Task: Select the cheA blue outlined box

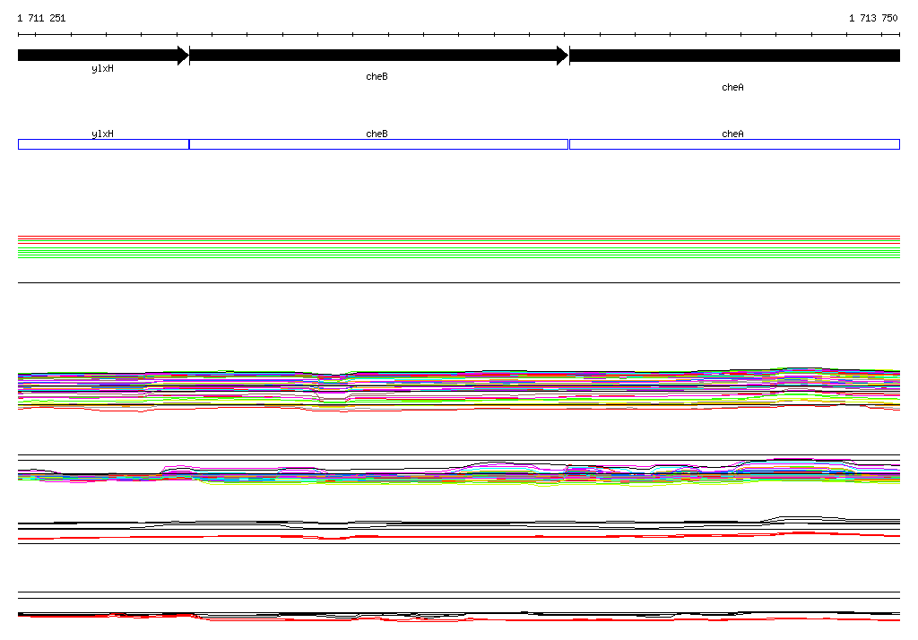Action: tap(735, 144)
